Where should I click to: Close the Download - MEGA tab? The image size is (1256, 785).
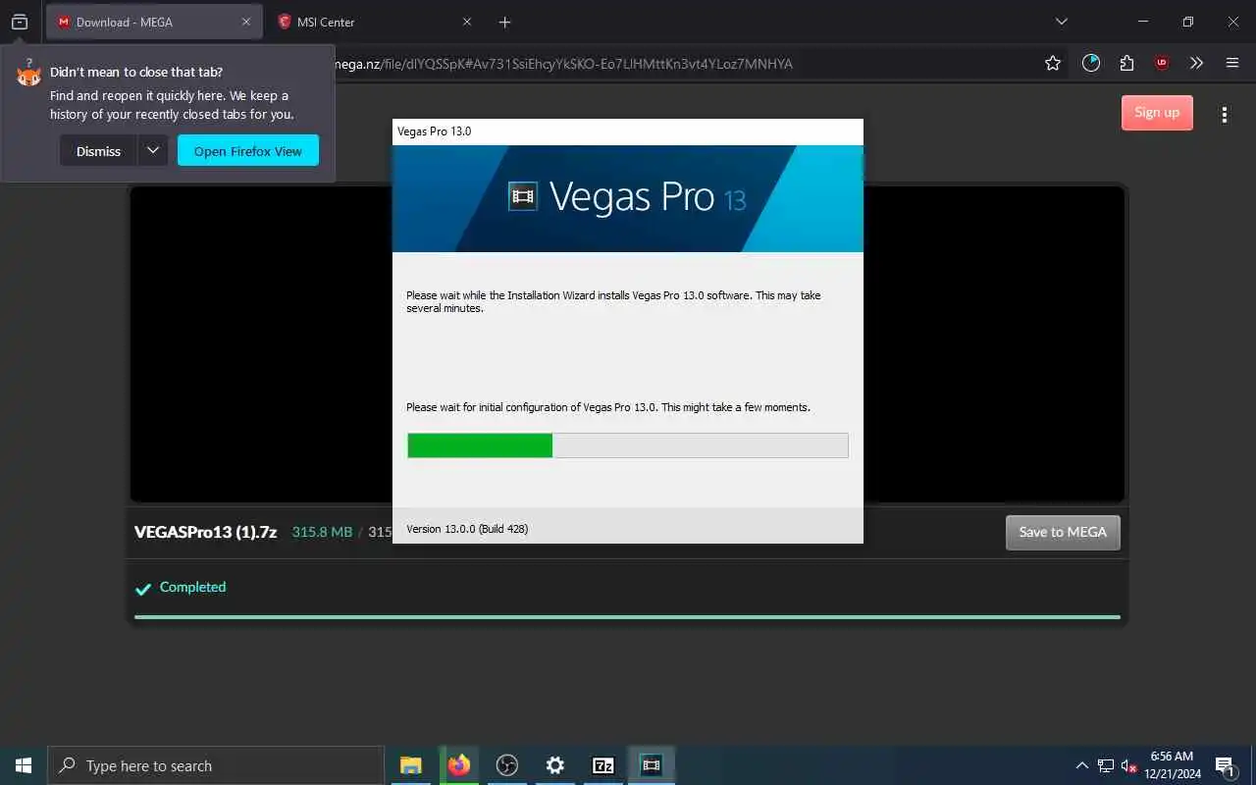tap(245, 22)
